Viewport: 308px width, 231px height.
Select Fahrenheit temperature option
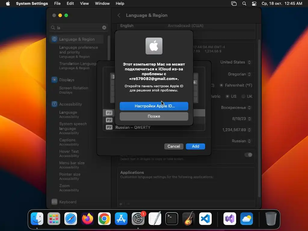(221, 85)
